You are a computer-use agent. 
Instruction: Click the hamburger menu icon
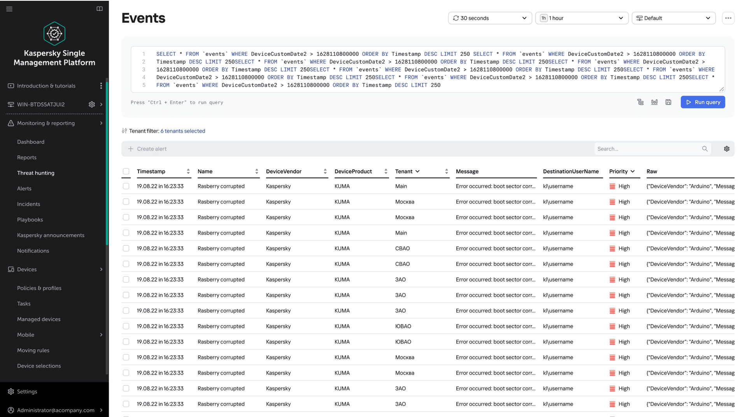coord(9,9)
